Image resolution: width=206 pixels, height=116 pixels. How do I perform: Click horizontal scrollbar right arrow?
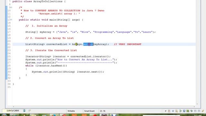click(x=194, y=107)
